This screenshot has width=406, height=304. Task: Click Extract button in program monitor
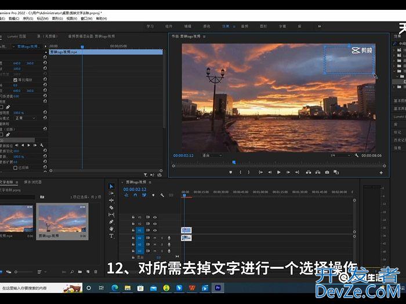point(318,172)
